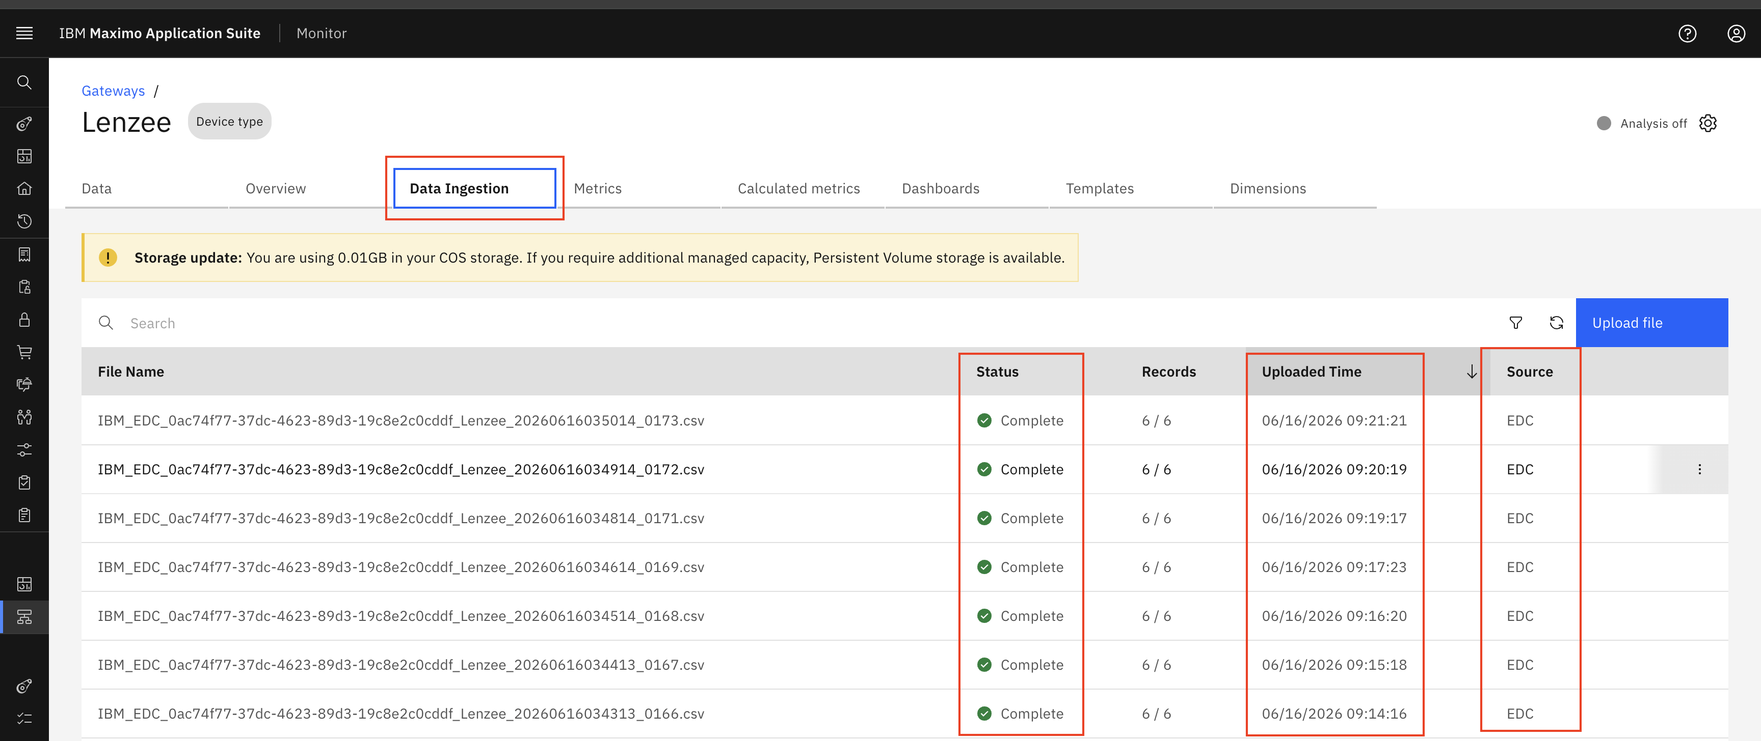The height and width of the screenshot is (741, 1761).
Task: Open the table filter funnel icon
Action: [x=1515, y=322]
